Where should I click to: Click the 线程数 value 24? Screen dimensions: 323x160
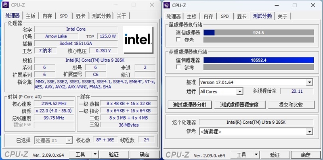[147, 140]
